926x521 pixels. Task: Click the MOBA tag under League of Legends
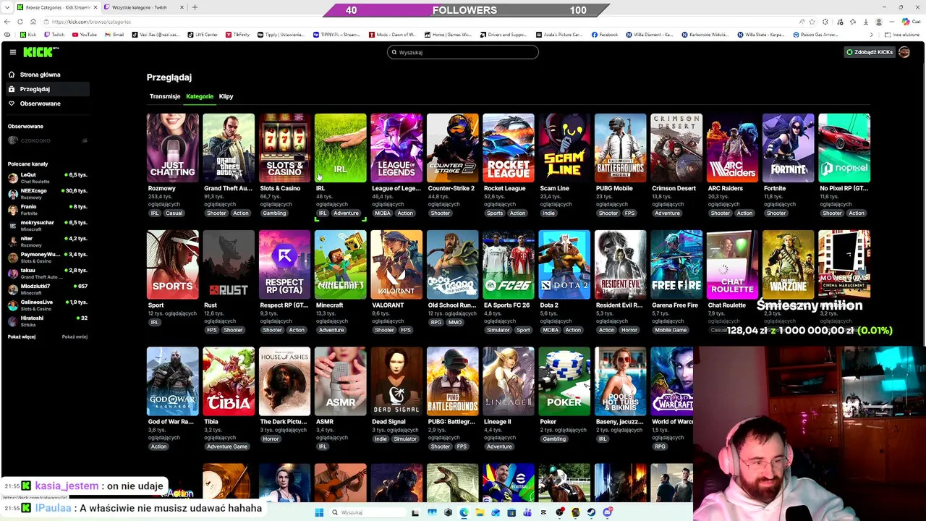click(x=383, y=213)
